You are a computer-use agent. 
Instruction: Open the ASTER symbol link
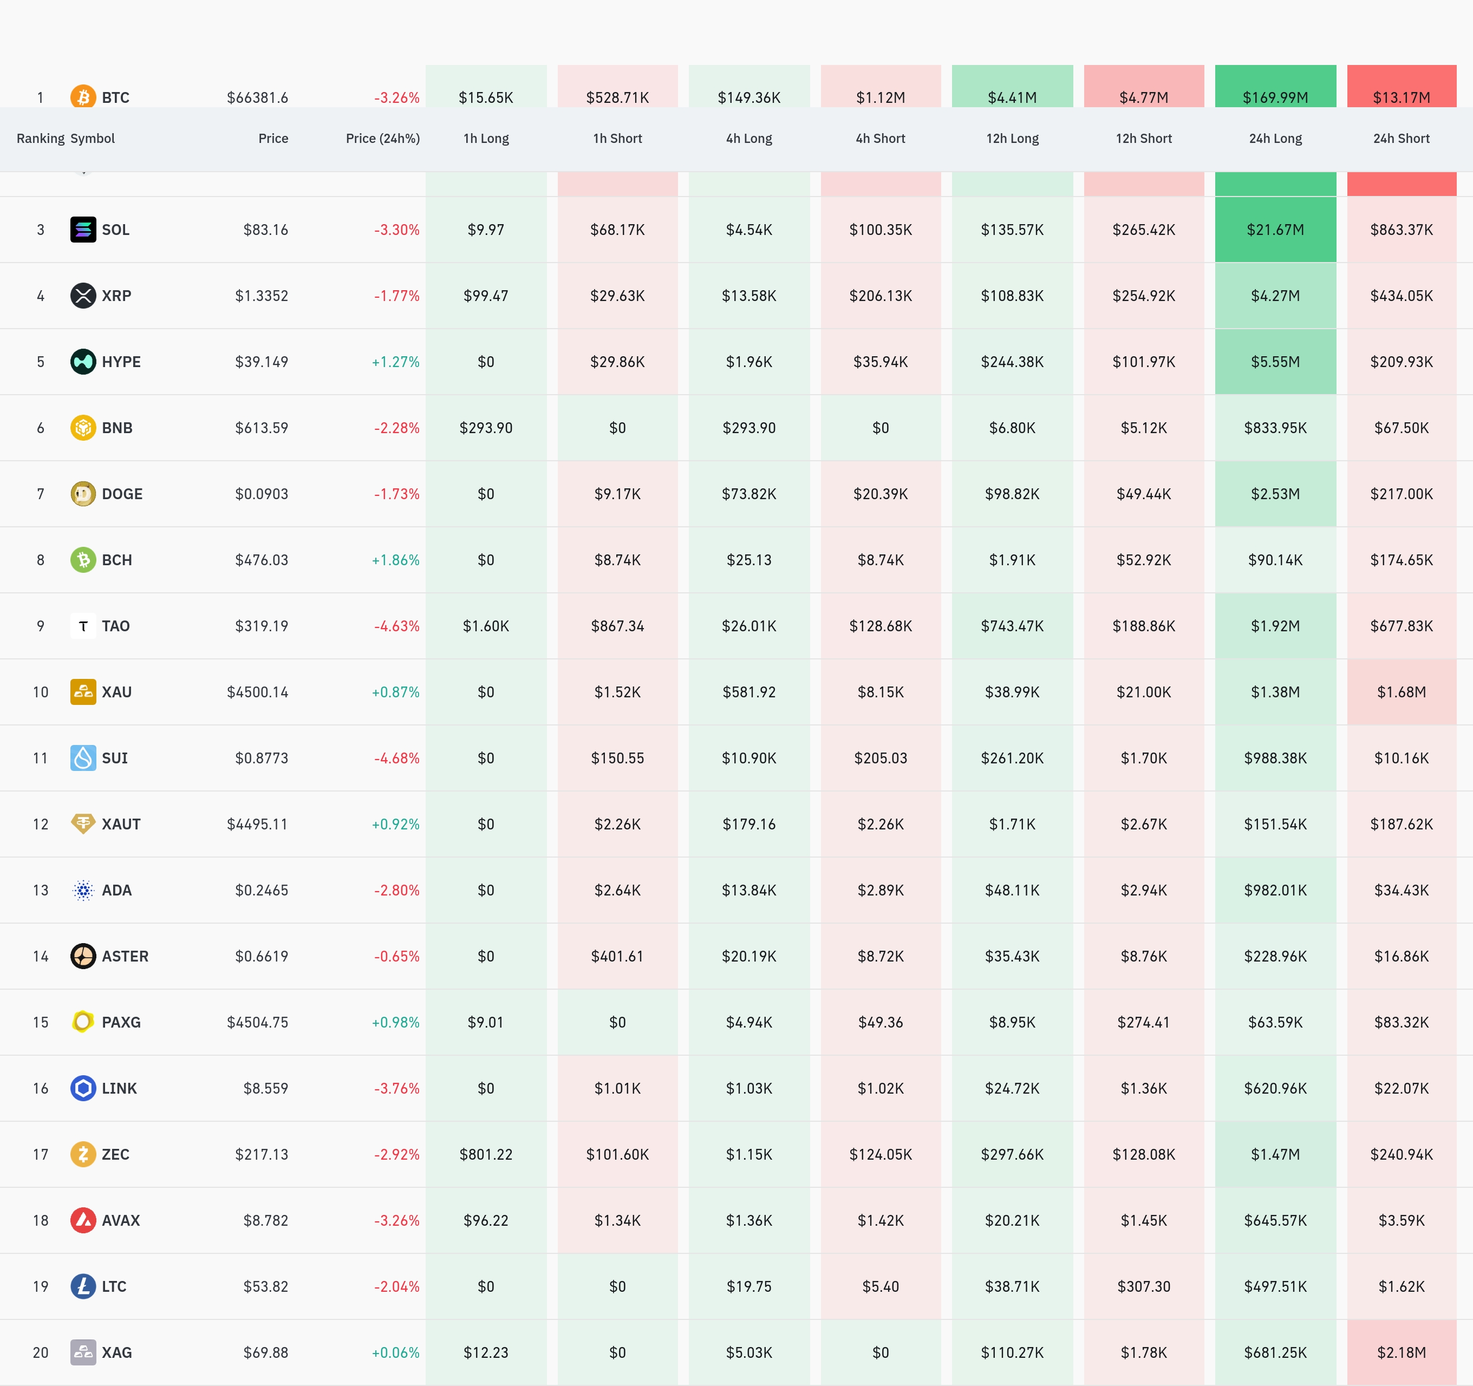(x=125, y=956)
